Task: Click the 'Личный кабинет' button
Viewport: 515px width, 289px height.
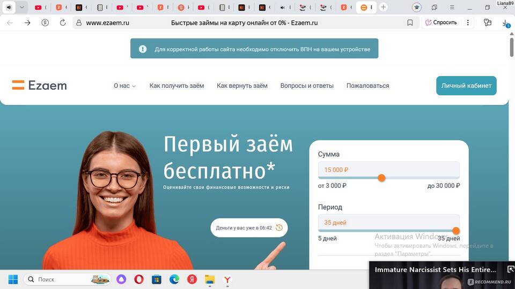Action: [466, 86]
